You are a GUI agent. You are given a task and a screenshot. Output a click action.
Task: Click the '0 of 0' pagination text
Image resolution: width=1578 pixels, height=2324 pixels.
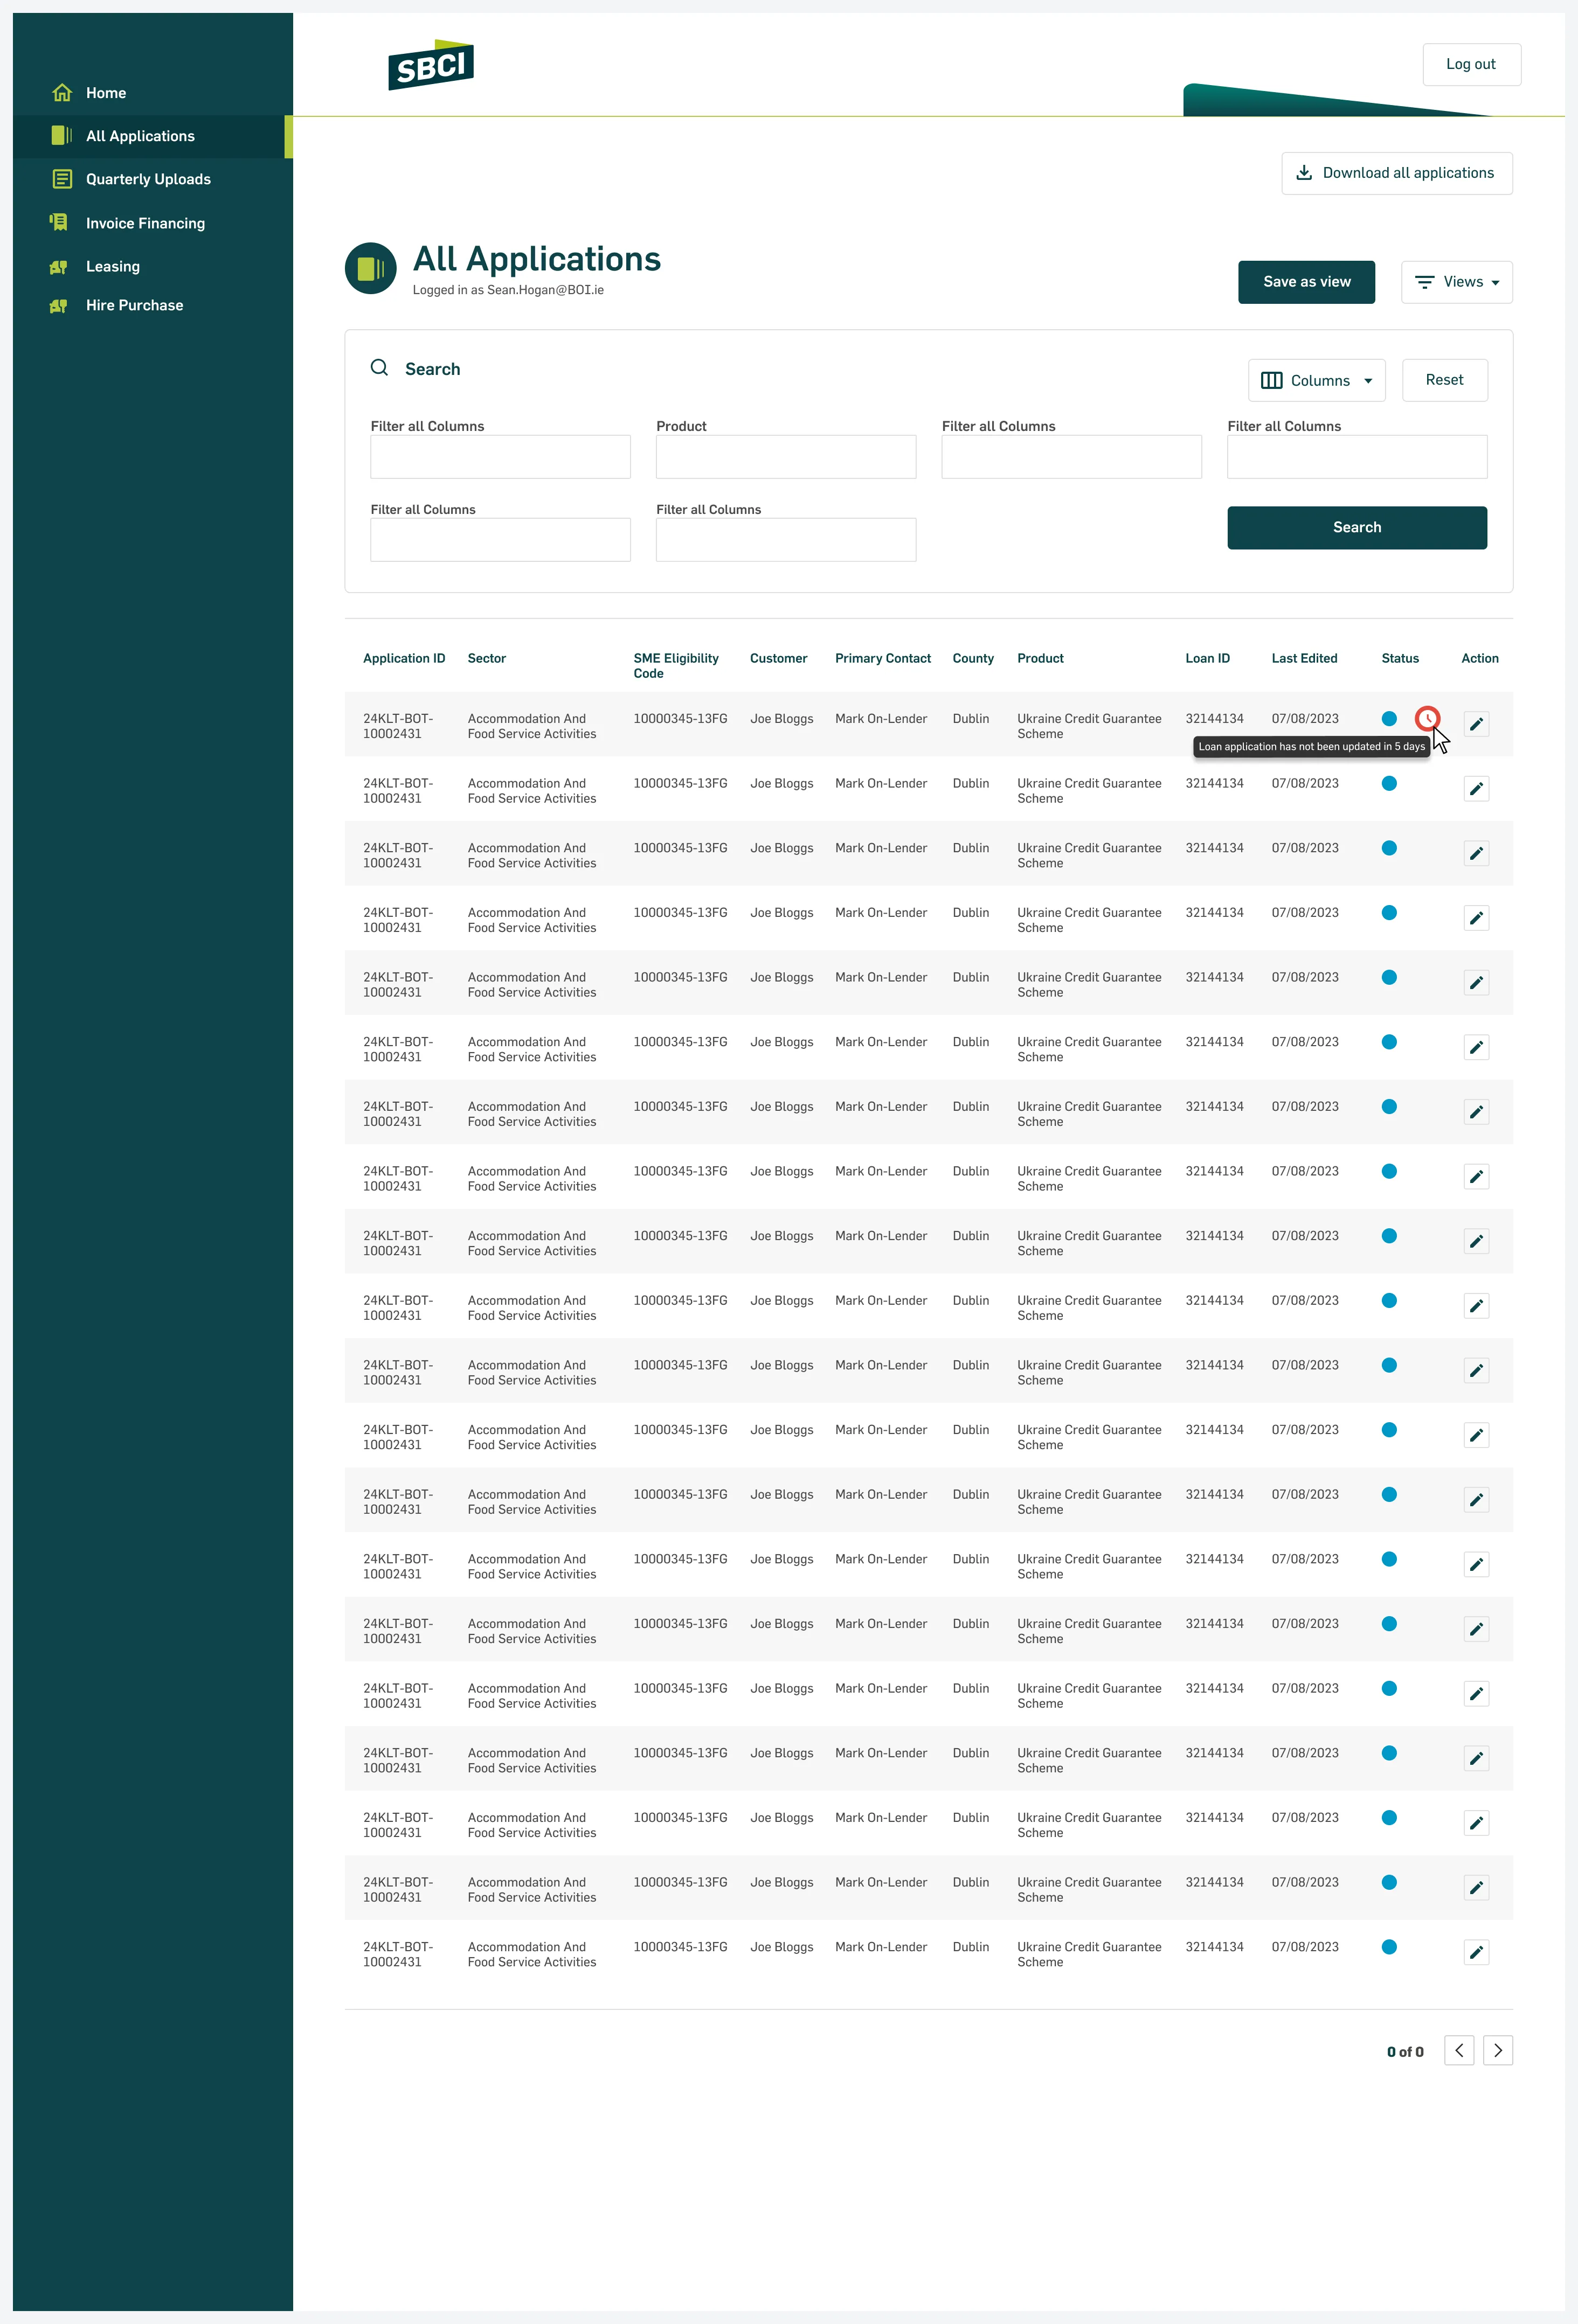pos(1405,2052)
